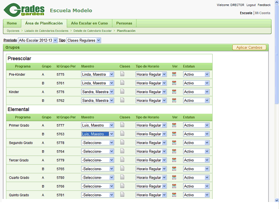This screenshot has height=209, width=279.
Task: Open the Tipo dropdown showing Clases Regulares
Action: [x=84, y=40]
